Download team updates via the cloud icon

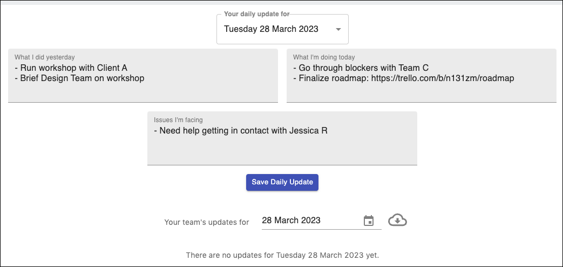click(x=397, y=220)
